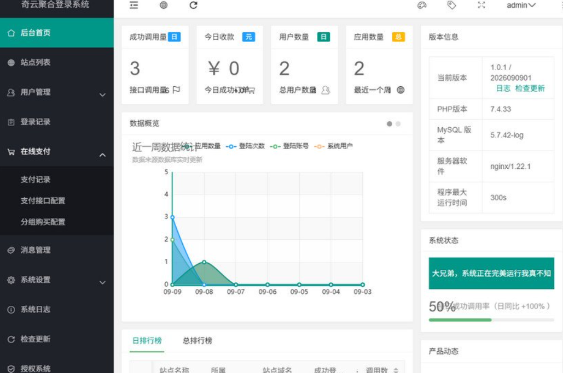Open the 支付接口配置 submenu item
This screenshot has width=563, height=373.
point(43,200)
